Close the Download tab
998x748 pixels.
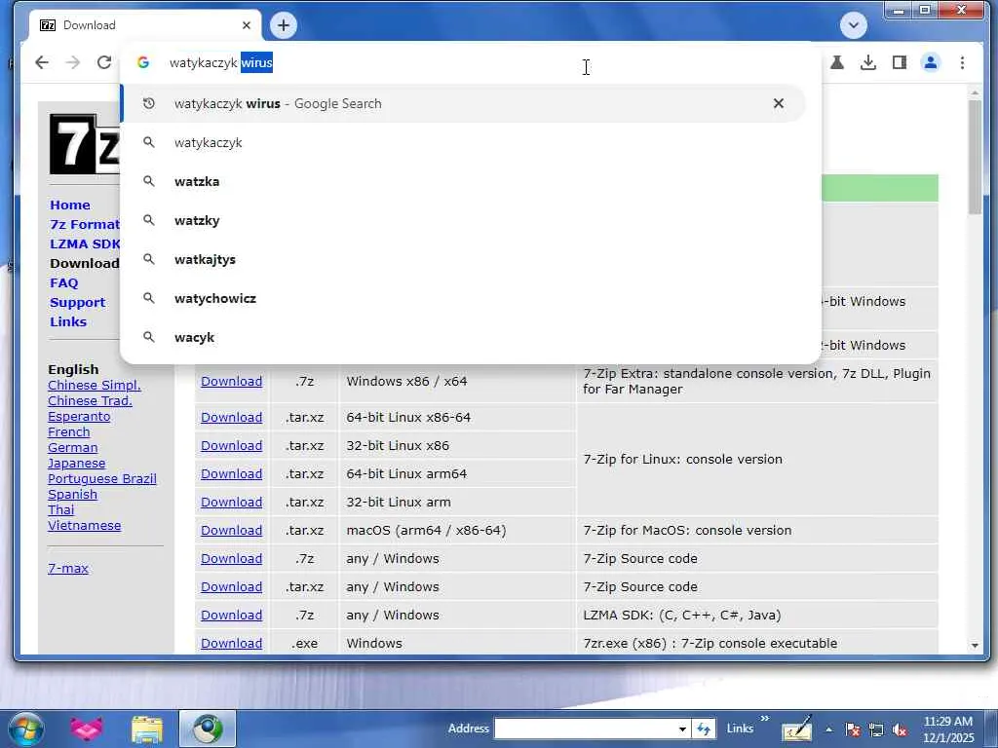(247, 25)
